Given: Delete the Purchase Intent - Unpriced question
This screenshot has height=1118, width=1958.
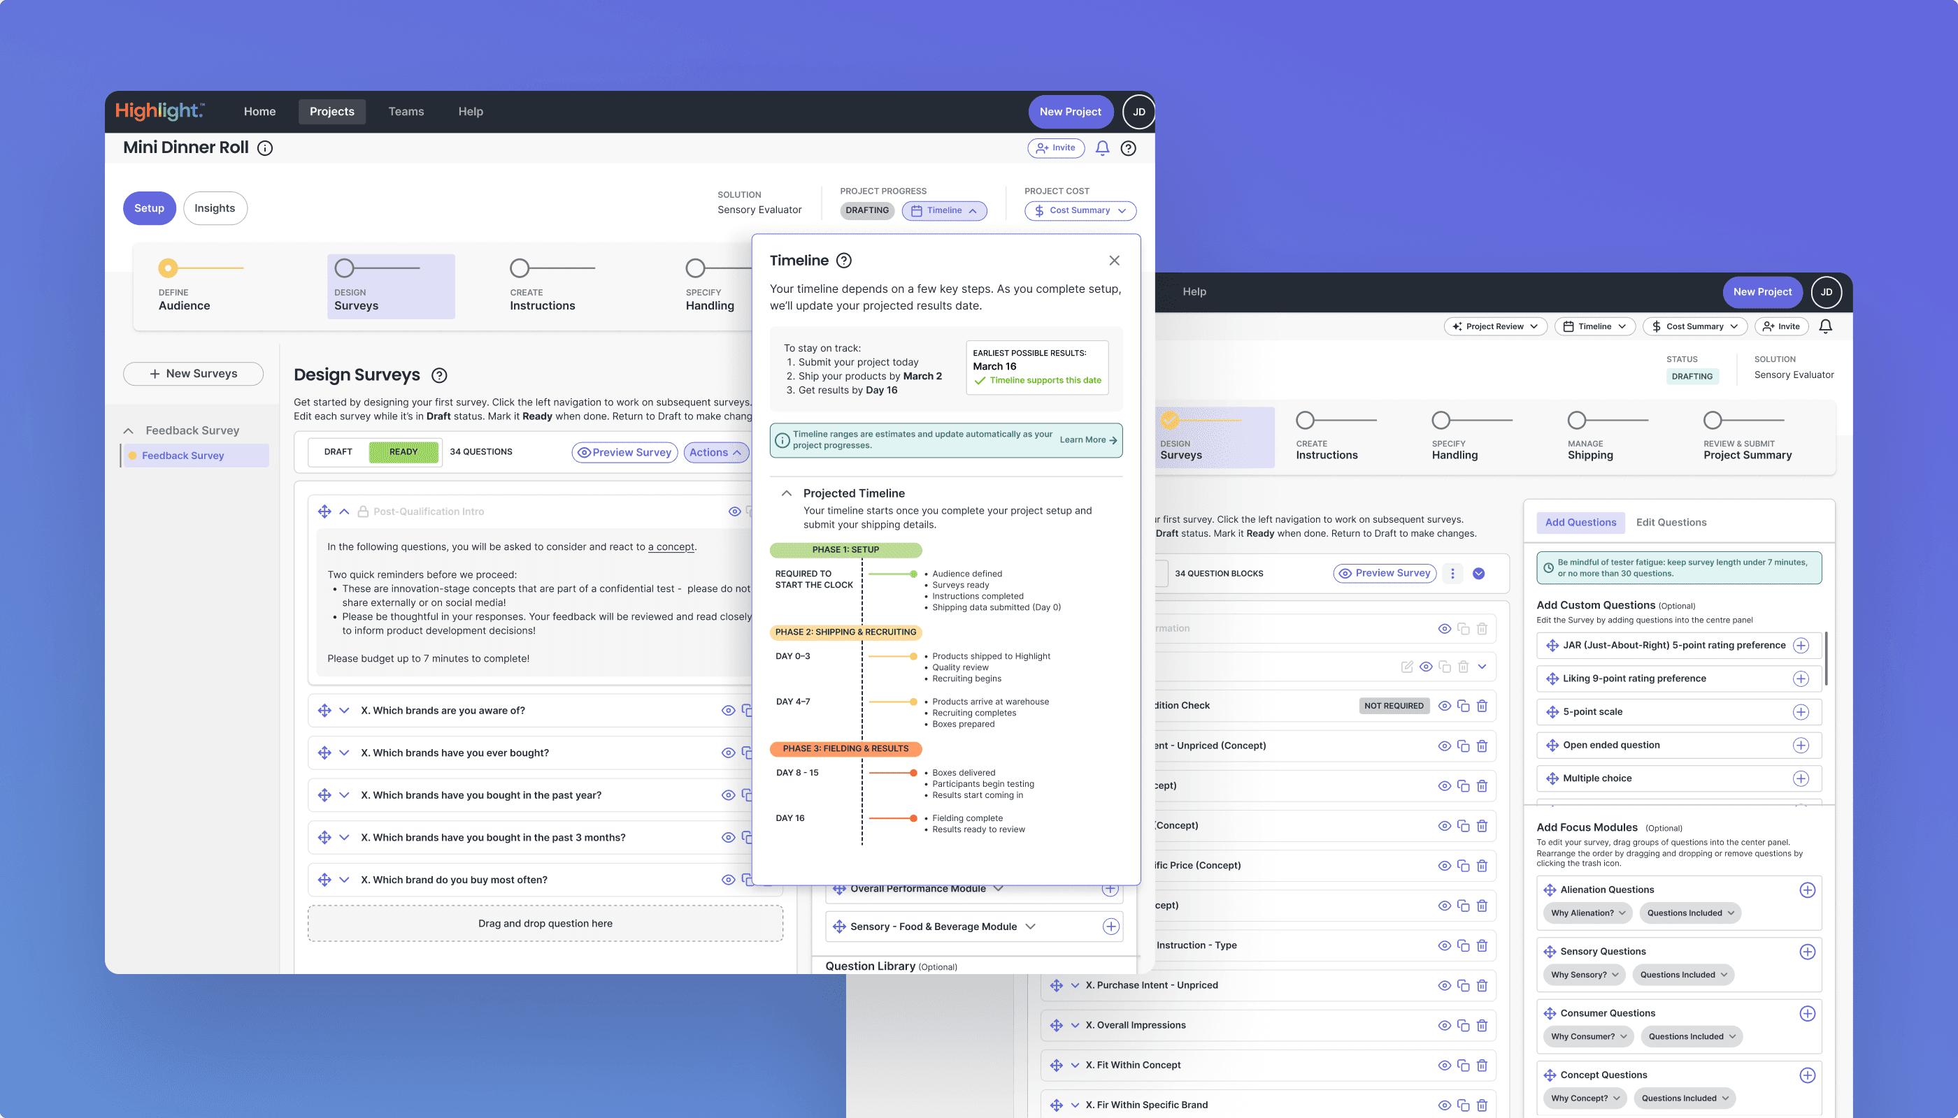Looking at the screenshot, I should click(1482, 985).
